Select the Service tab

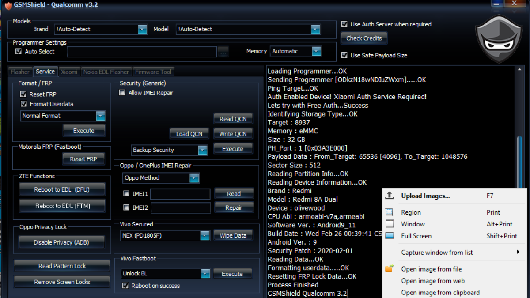click(45, 72)
